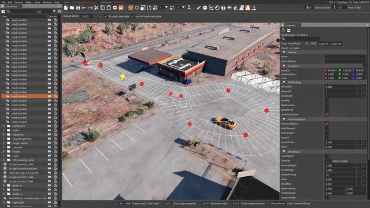This screenshot has height=208, width=370.
Task: Select the scale gizmo tool
Action: tap(143, 8)
